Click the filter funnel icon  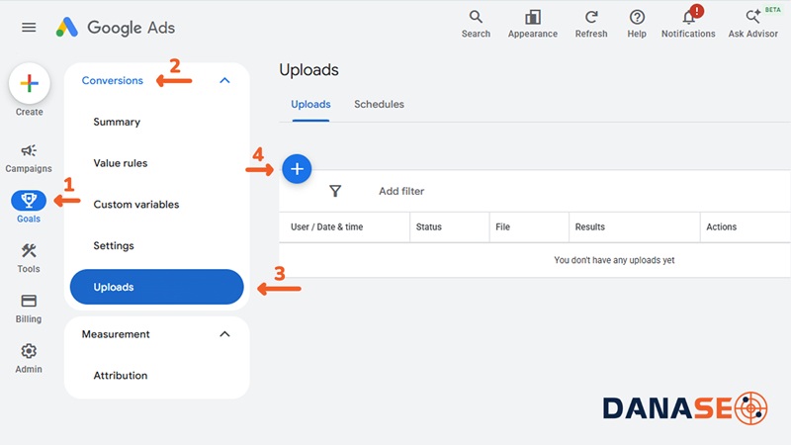click(x=335, y=191)
